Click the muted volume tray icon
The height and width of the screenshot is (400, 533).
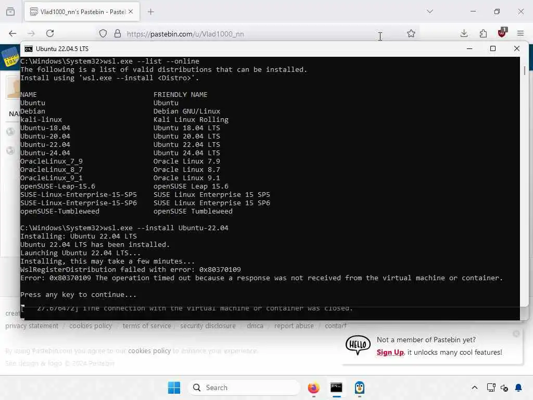(x=504, y=387)
